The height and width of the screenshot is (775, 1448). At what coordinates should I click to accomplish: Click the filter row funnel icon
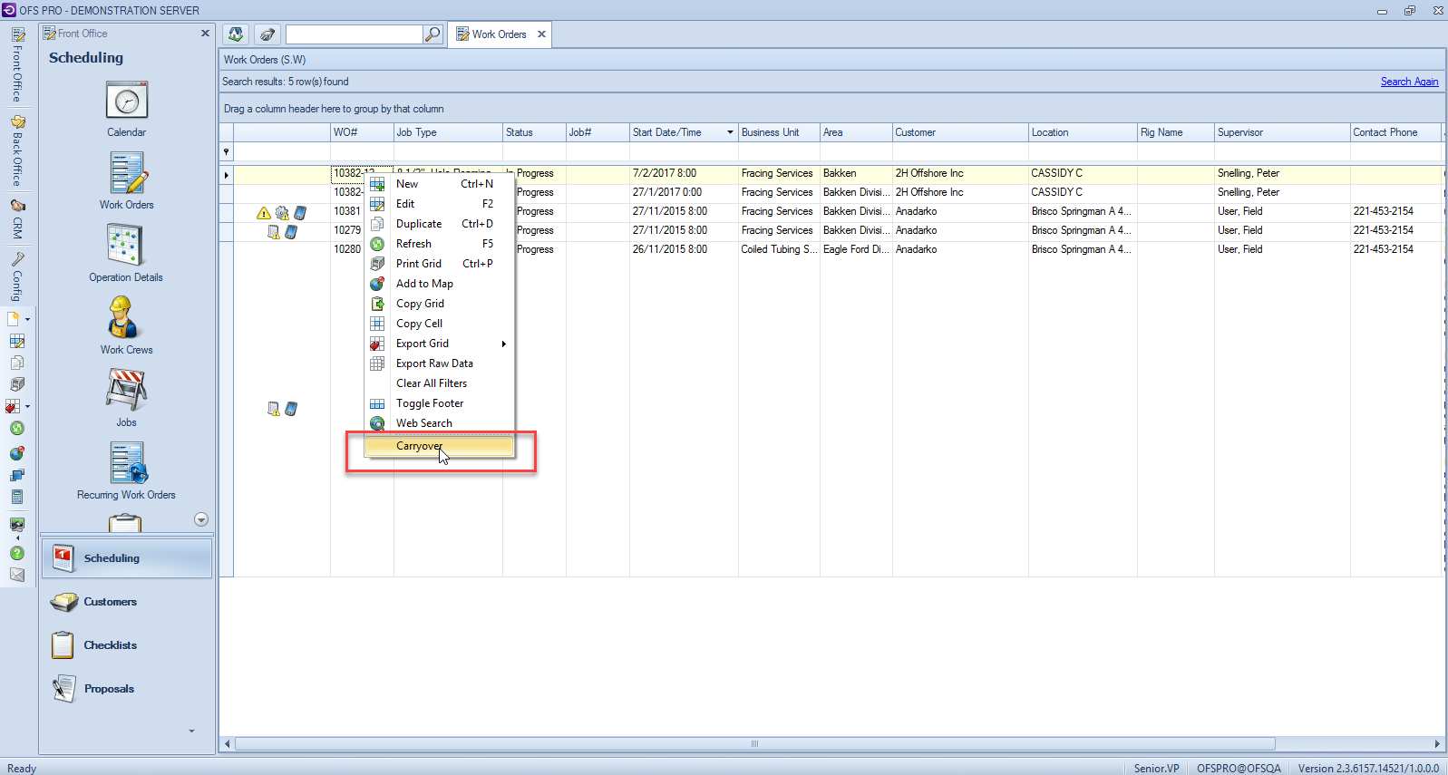click(x=227, y=152)
